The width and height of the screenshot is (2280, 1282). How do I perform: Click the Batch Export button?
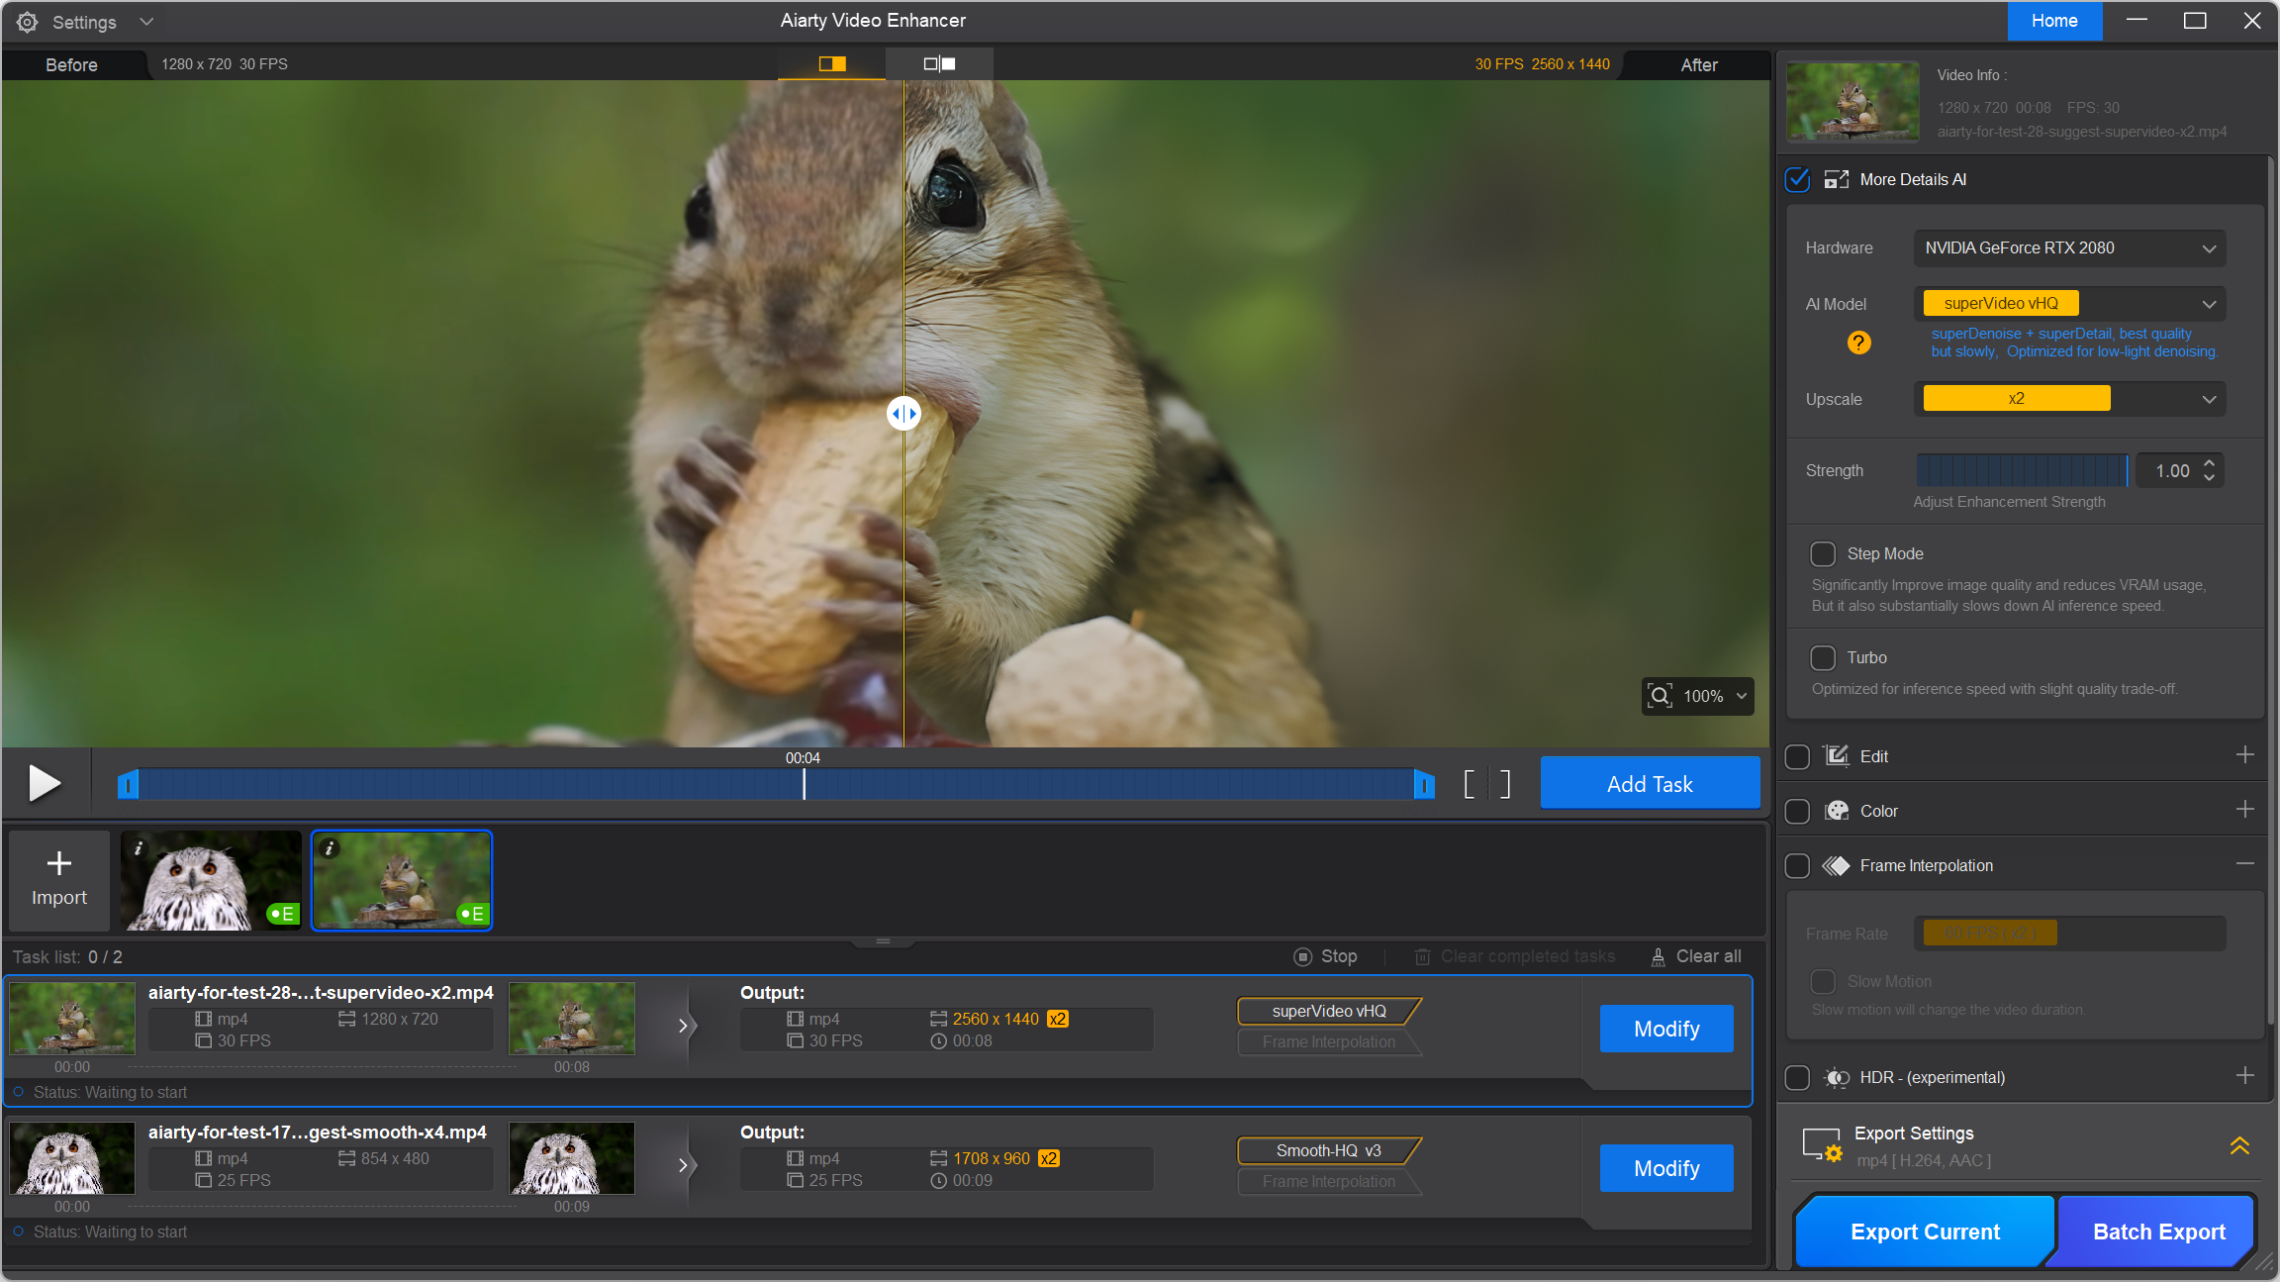[x=2158, y=1232]
